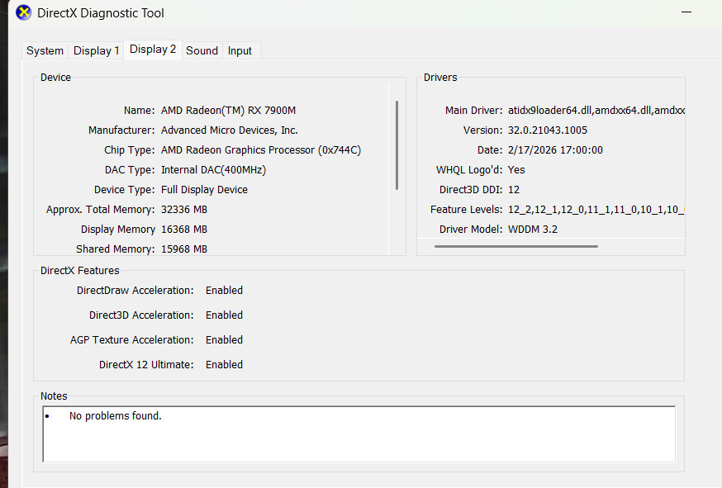The image size is (722, 488).
Task: Click the DirectX Diagnostic Tool title icon
Action: tap(23, 13)
